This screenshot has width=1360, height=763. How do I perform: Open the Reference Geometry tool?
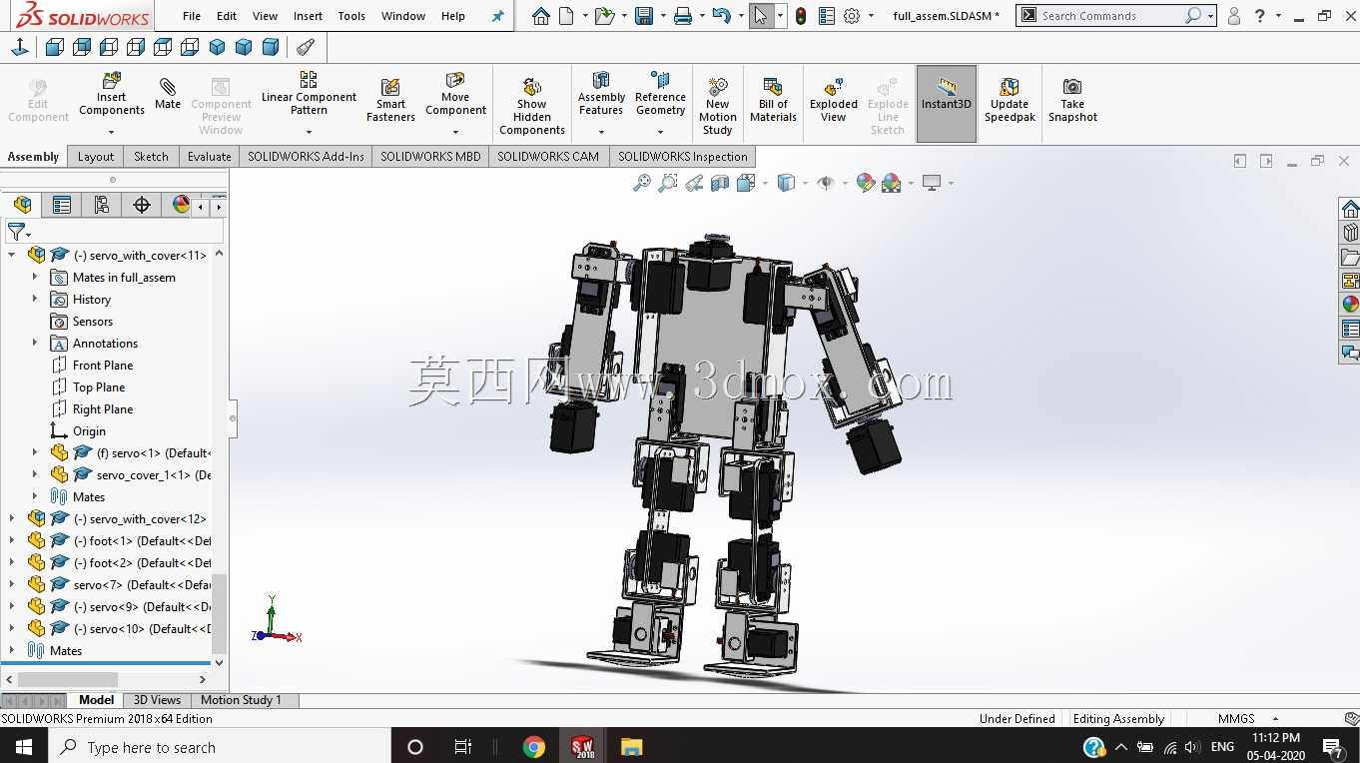660,93
